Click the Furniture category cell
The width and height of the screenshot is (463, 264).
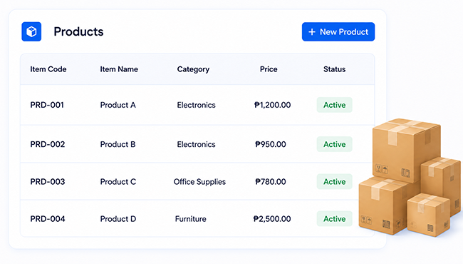(191, 219)
